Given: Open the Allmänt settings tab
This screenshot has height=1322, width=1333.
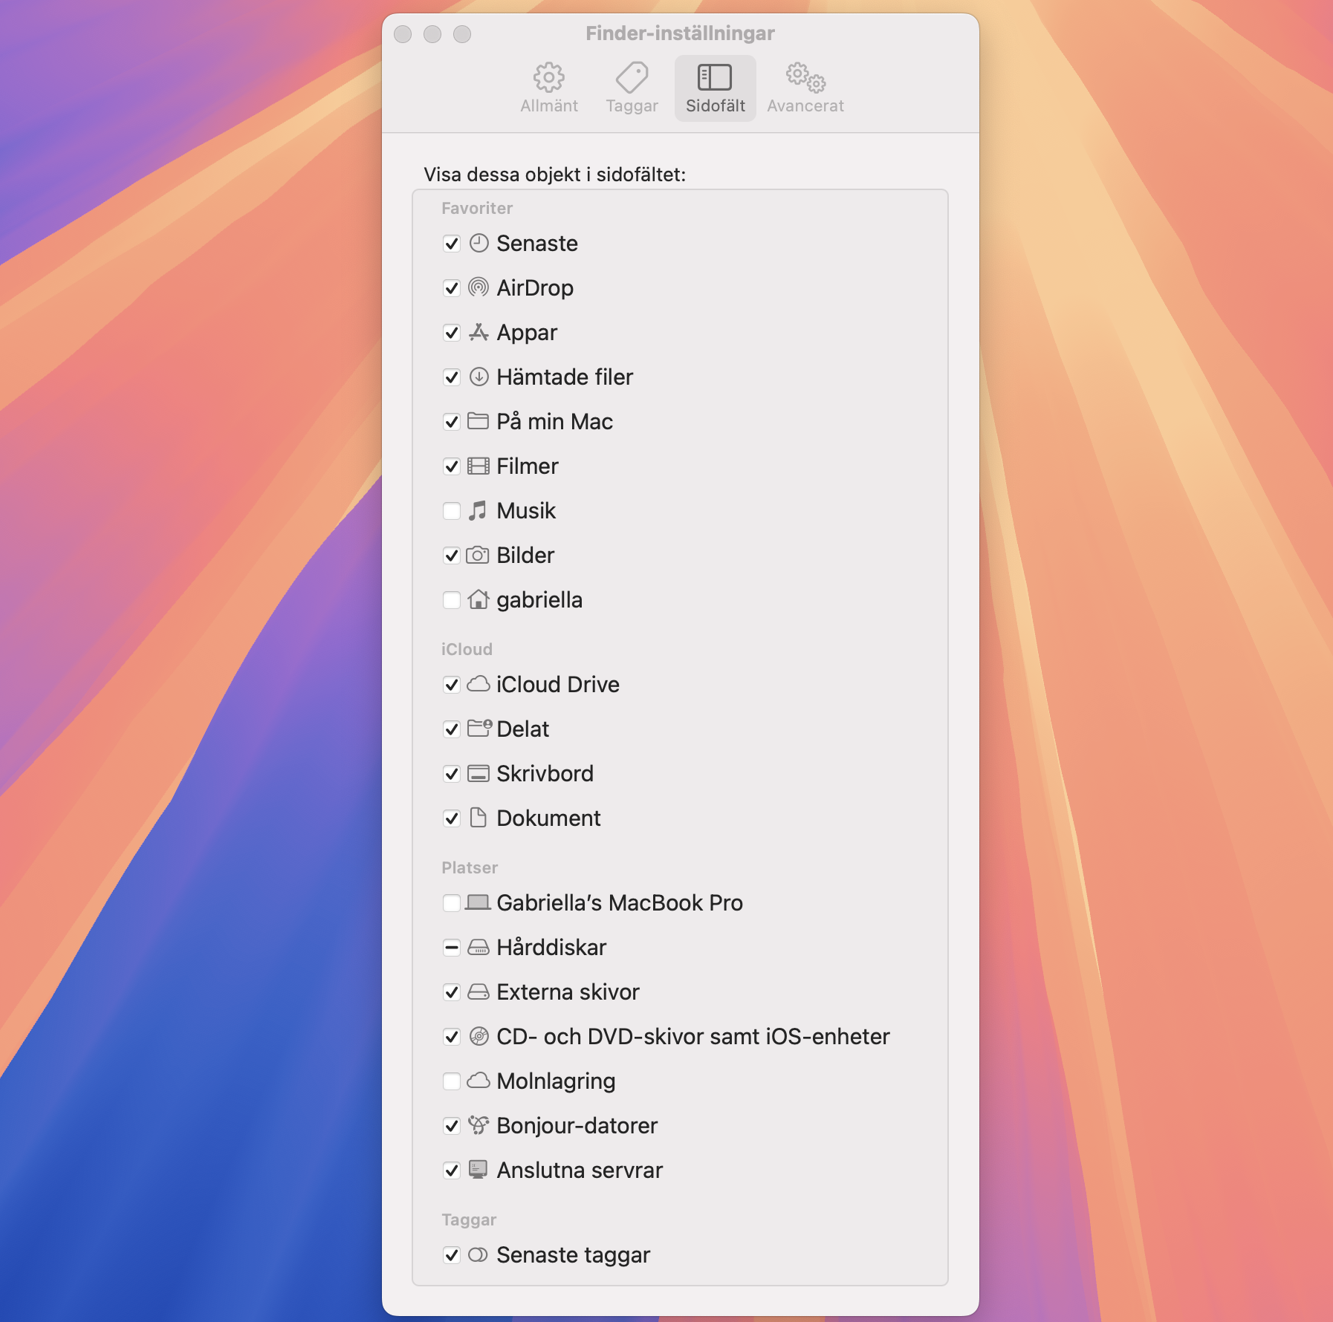Looking at the screenshot, I should coord(549,88).
